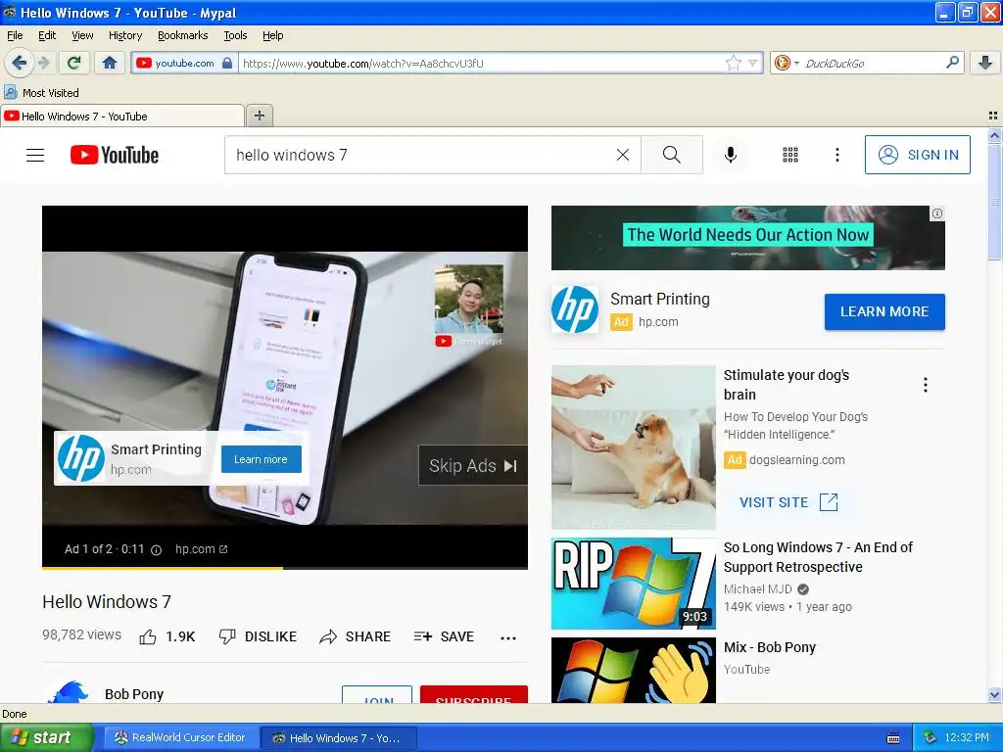Click the scrollbar down arrow
Image resolution: width=1003 pixels, height=752 pixels.
click(994, 694)
